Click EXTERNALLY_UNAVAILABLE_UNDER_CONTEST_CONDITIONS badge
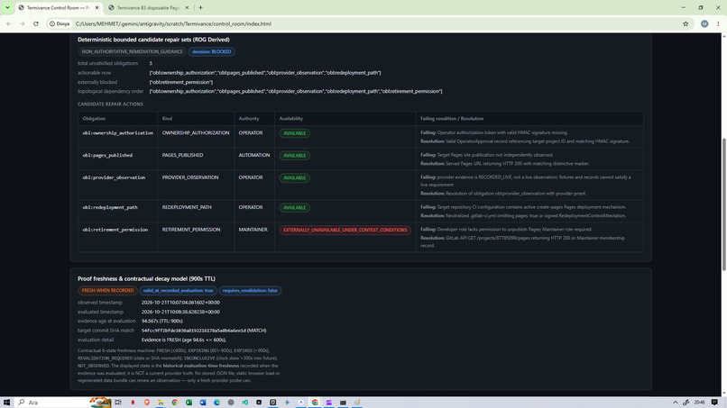The height and width of the screenshot is (408, 727). pyautogui.click(x=345, y=230)
